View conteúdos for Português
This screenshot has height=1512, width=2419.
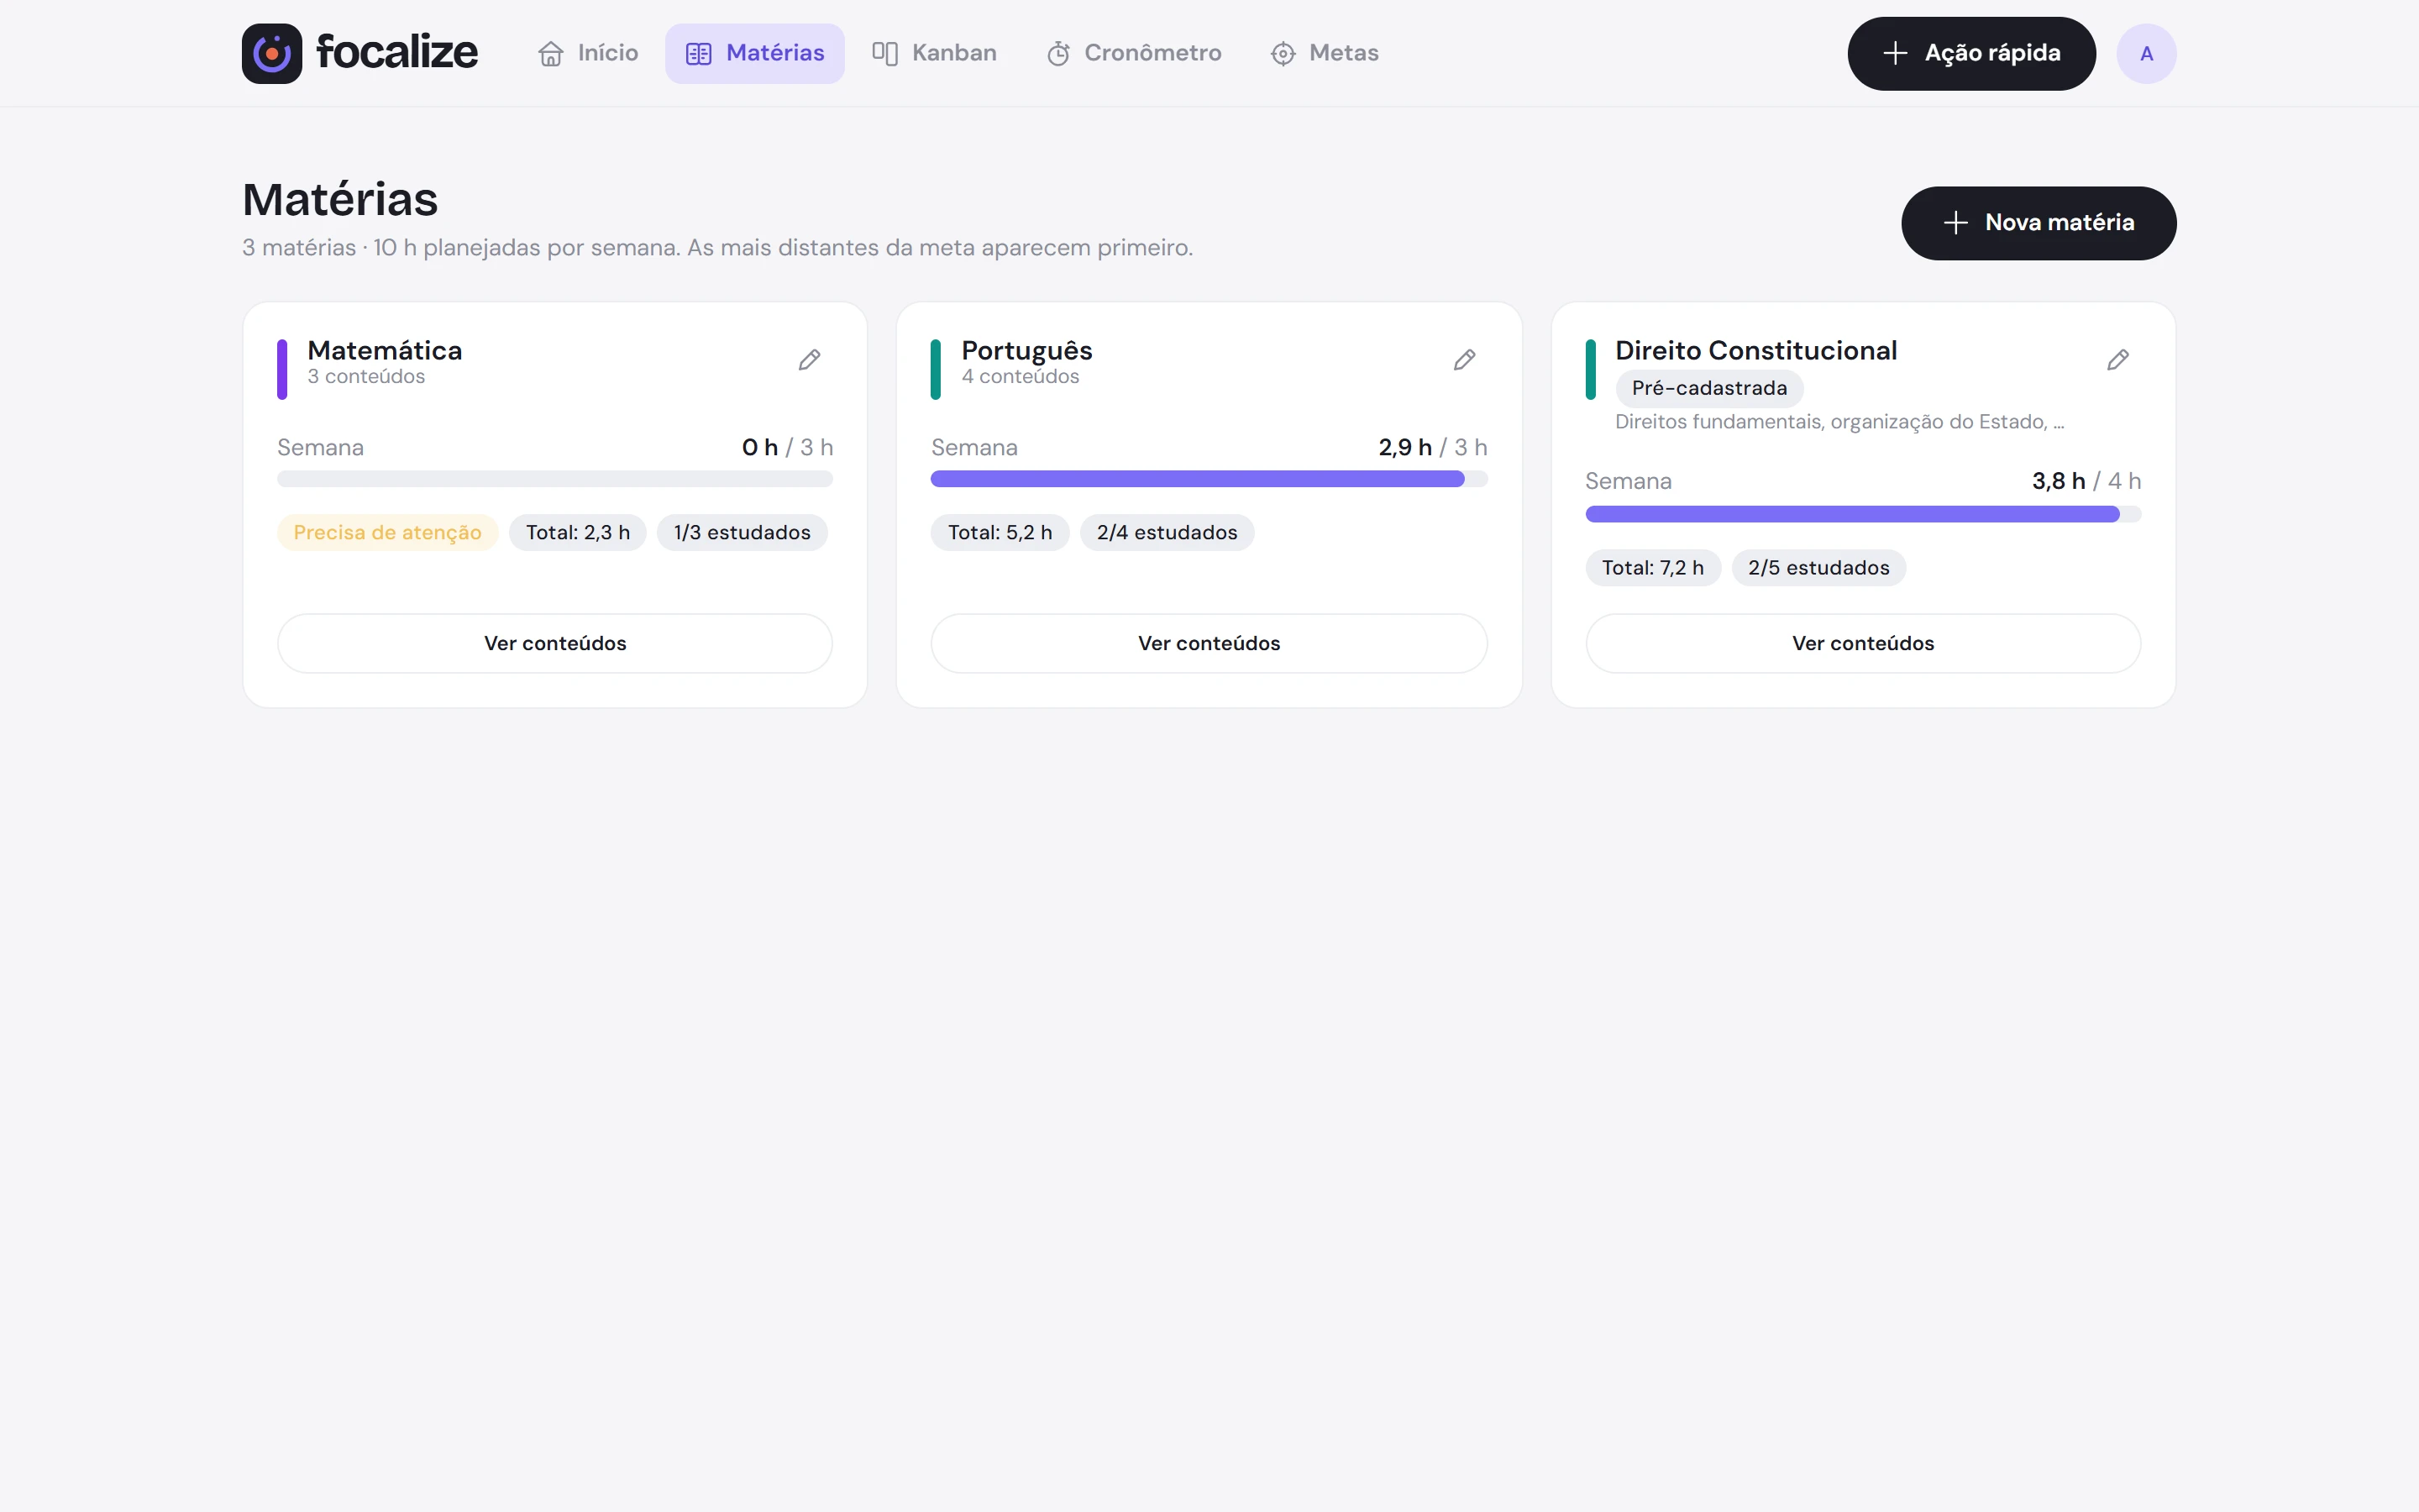click(x=1209, y=643)
